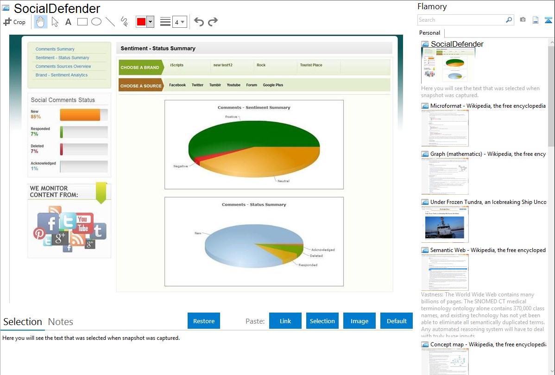
Task: Activate the hand pan tool
Action: click(41, 22)
